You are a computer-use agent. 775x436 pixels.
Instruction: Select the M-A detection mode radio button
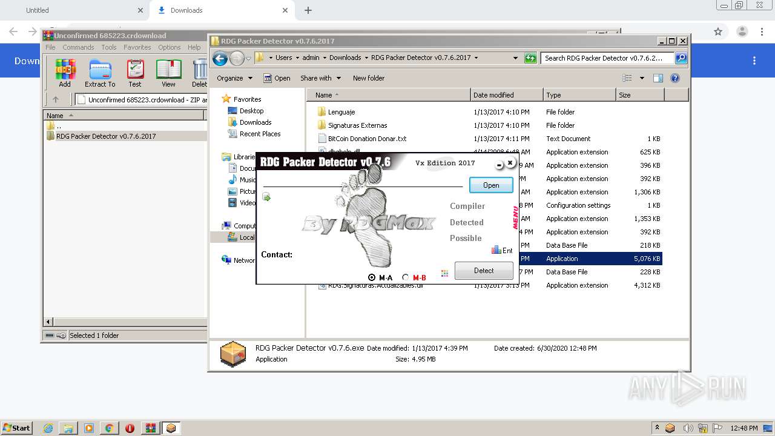(372, 277)
